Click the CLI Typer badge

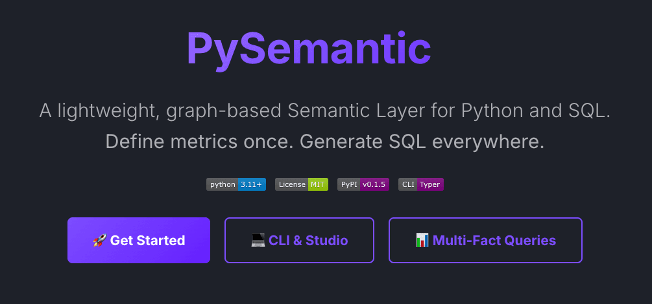421,184
